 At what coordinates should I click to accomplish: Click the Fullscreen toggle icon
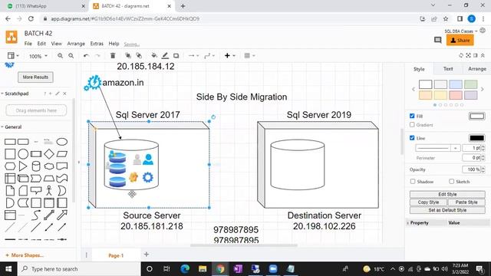(468, 55)
